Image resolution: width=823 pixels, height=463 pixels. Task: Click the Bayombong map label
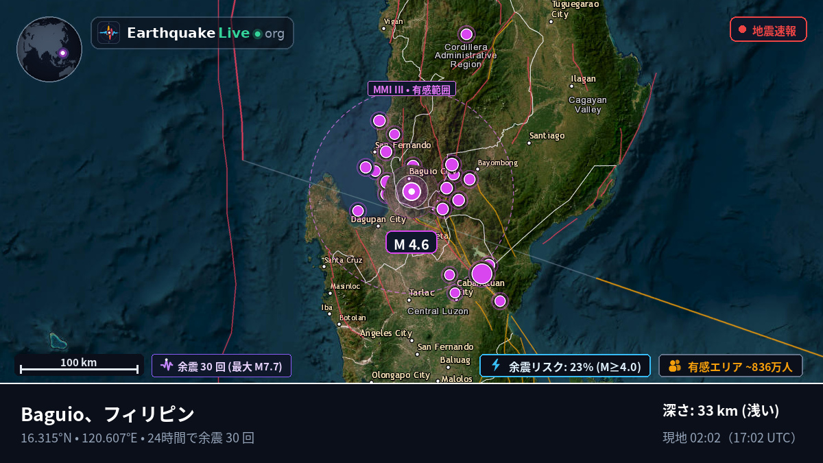[498, 163]
